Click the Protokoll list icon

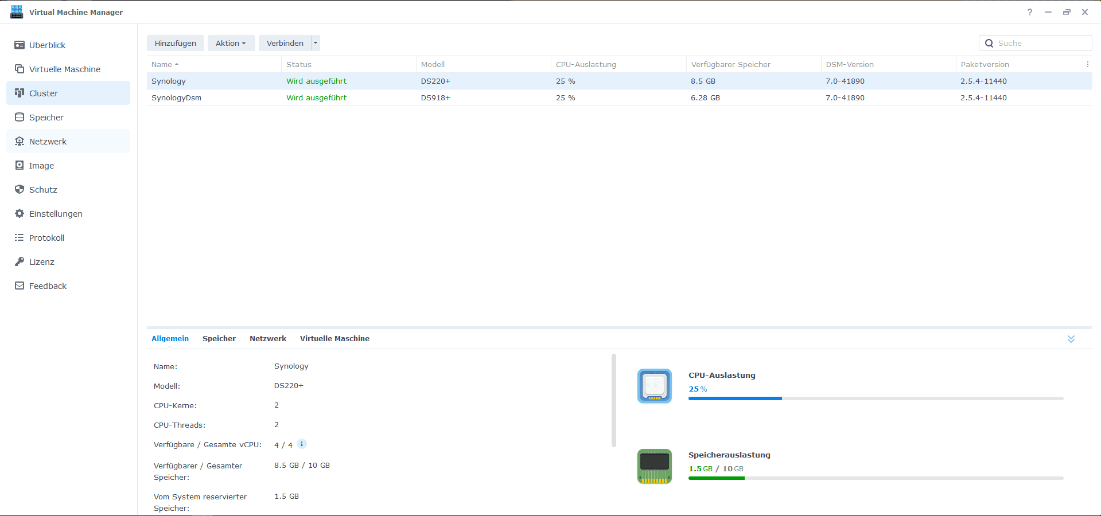[20, 237]
